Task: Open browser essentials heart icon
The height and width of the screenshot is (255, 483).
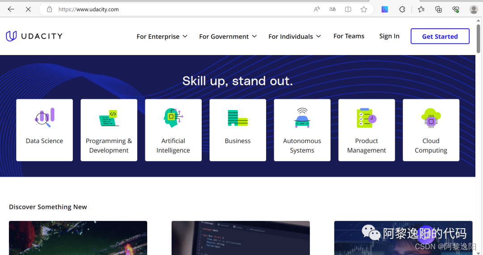Action: click(456, 9)
